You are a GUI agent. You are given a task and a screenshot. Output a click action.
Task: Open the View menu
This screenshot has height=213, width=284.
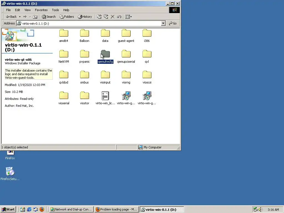27,10
